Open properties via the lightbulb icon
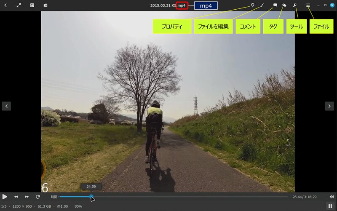This screenshot has height=211, width=337. pos(253,5)
